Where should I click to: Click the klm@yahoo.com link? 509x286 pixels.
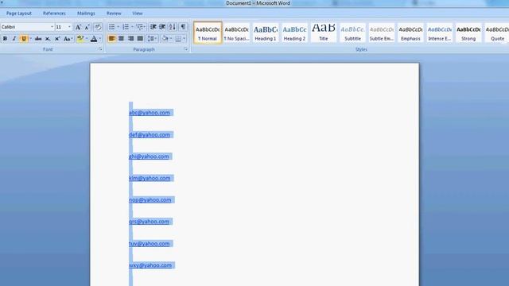(x=150, y=178)
